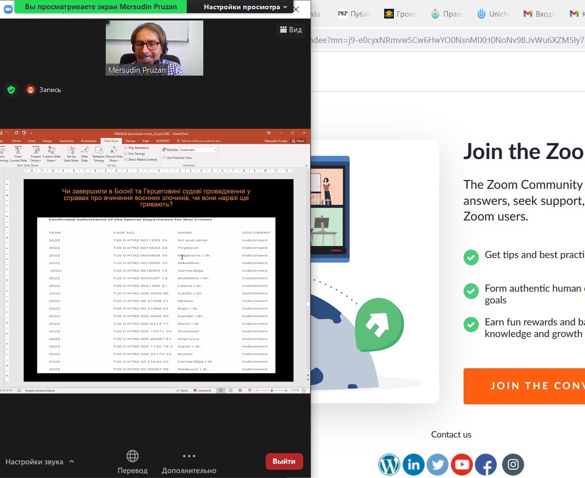Open the Transitions ribbon tab
The image size is (585, 478).
click(66, 141)
